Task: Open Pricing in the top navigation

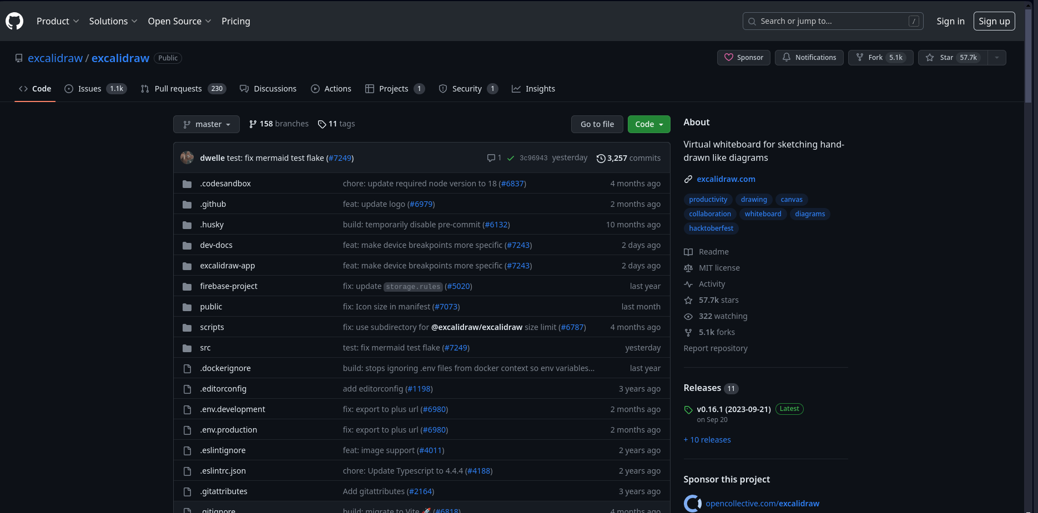Action: (x=236, y=21)
